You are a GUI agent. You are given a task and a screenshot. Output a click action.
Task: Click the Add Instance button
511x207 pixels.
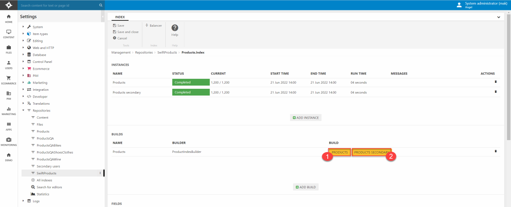305,118
